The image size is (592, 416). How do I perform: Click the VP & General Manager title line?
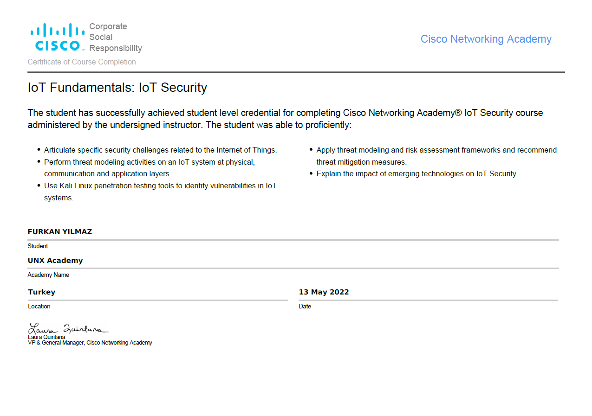click(90, 343)
